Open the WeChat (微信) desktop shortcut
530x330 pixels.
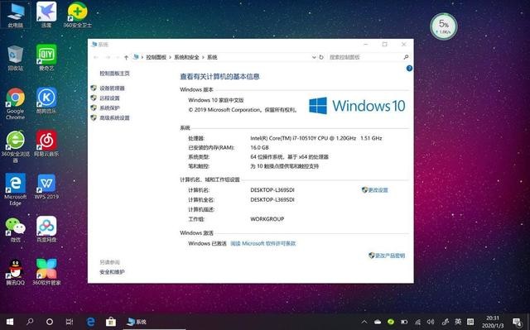click(16, 229)
